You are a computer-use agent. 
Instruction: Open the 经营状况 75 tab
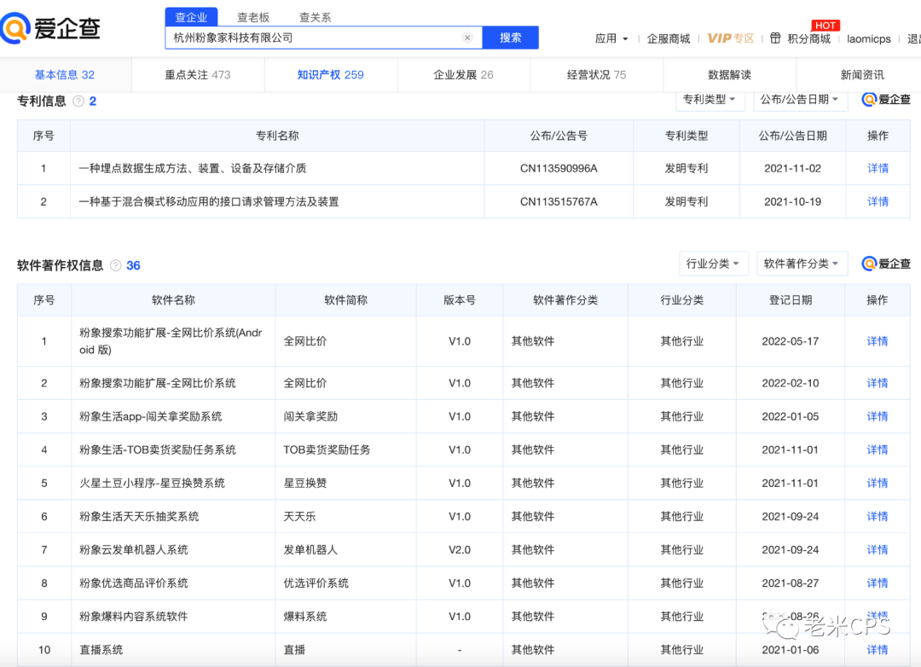597,75
